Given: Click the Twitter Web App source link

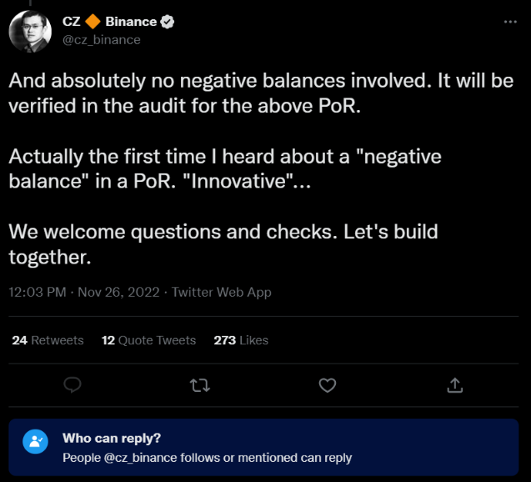Looking at the screenshot, I should coord(222,293).
